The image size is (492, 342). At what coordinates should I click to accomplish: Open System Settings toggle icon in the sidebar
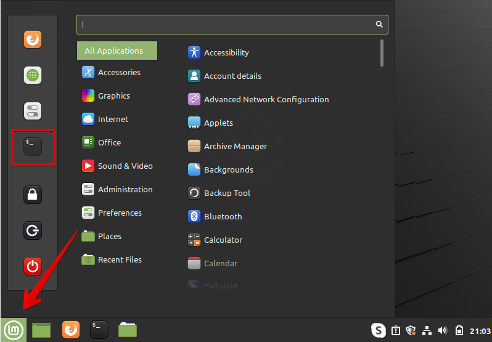click(x=33, y=111)
